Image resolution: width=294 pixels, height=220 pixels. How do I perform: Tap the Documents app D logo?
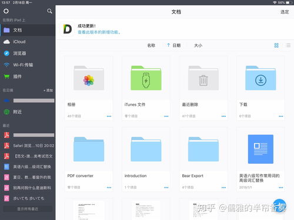coord(68,29)
